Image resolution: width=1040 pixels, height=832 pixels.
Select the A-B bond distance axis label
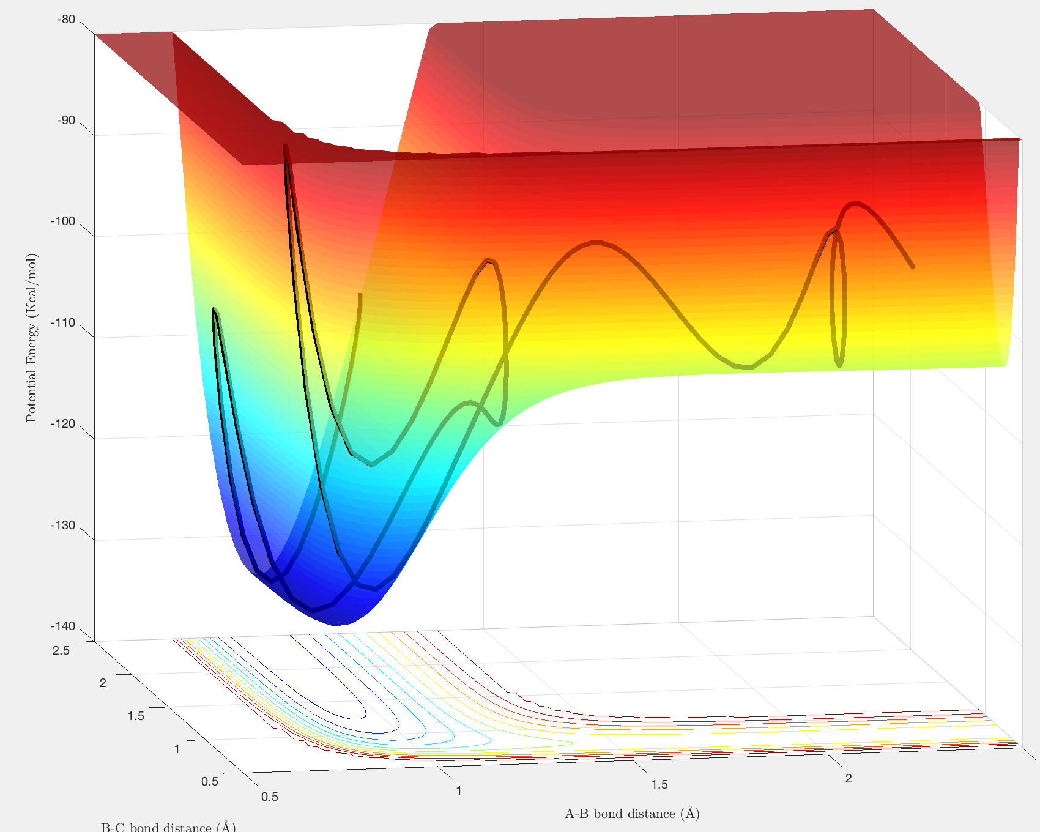pos(633,814)
